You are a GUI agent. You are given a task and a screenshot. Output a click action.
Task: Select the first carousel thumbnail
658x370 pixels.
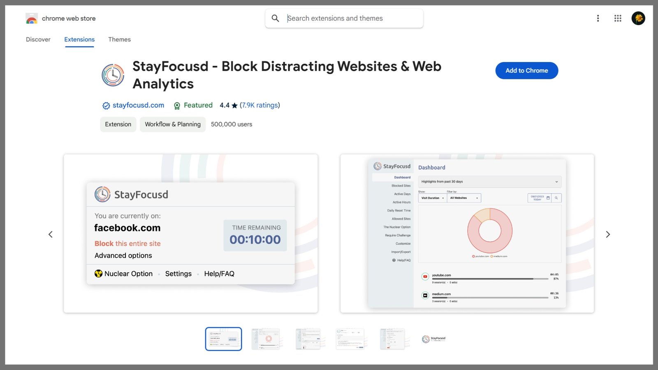coord(224,339)
